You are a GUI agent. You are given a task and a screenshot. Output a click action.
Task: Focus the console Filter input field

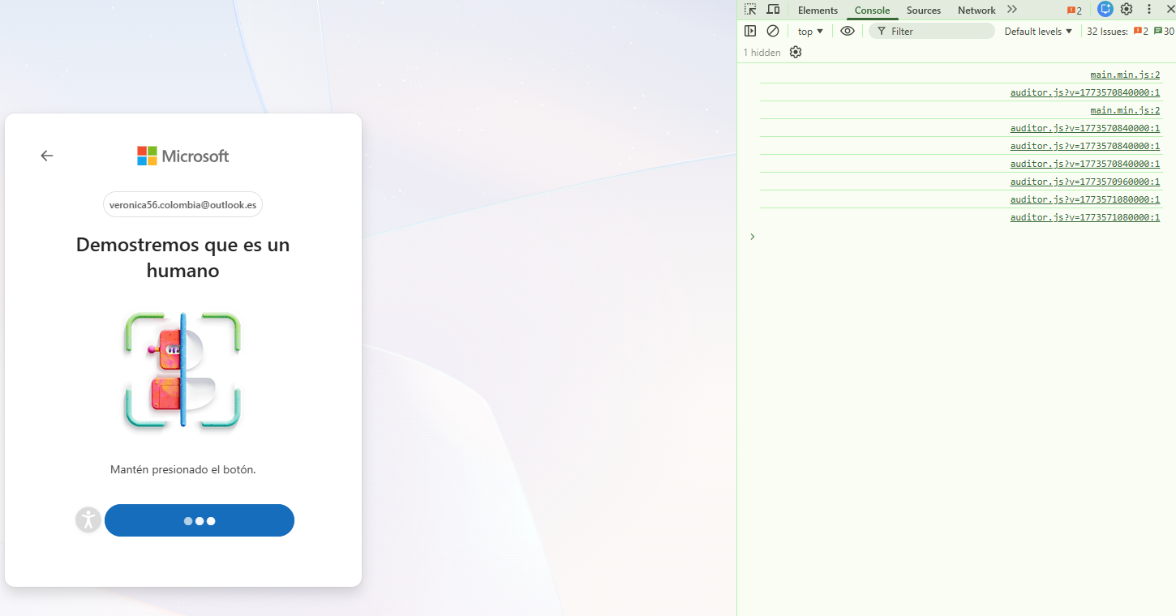[x=932, y=31]
